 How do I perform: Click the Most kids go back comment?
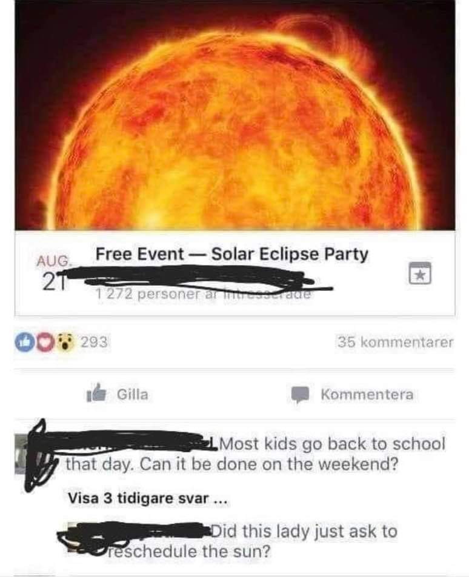coord(255,453)
